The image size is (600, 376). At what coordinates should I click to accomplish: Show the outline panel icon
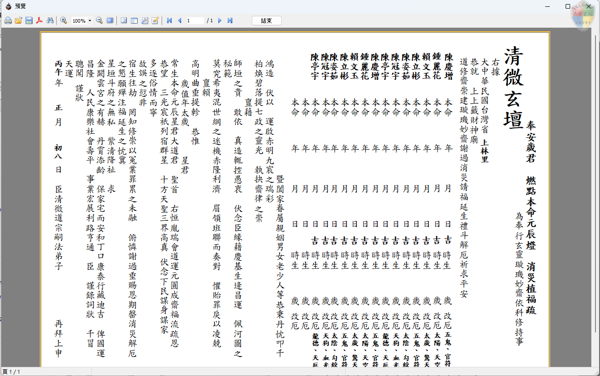(x=124, y=21)
